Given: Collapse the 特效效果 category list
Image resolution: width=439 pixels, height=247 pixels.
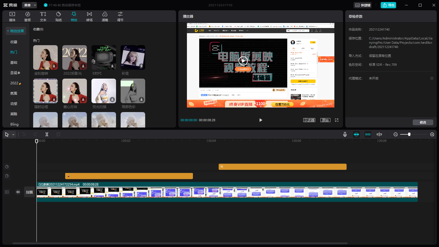Looking at the screenshot, I should pos(16,31).
